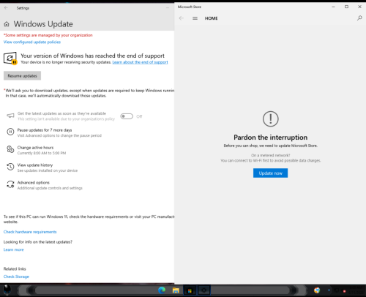
Task: Click Resume updates button
Action: click(22, 76)
